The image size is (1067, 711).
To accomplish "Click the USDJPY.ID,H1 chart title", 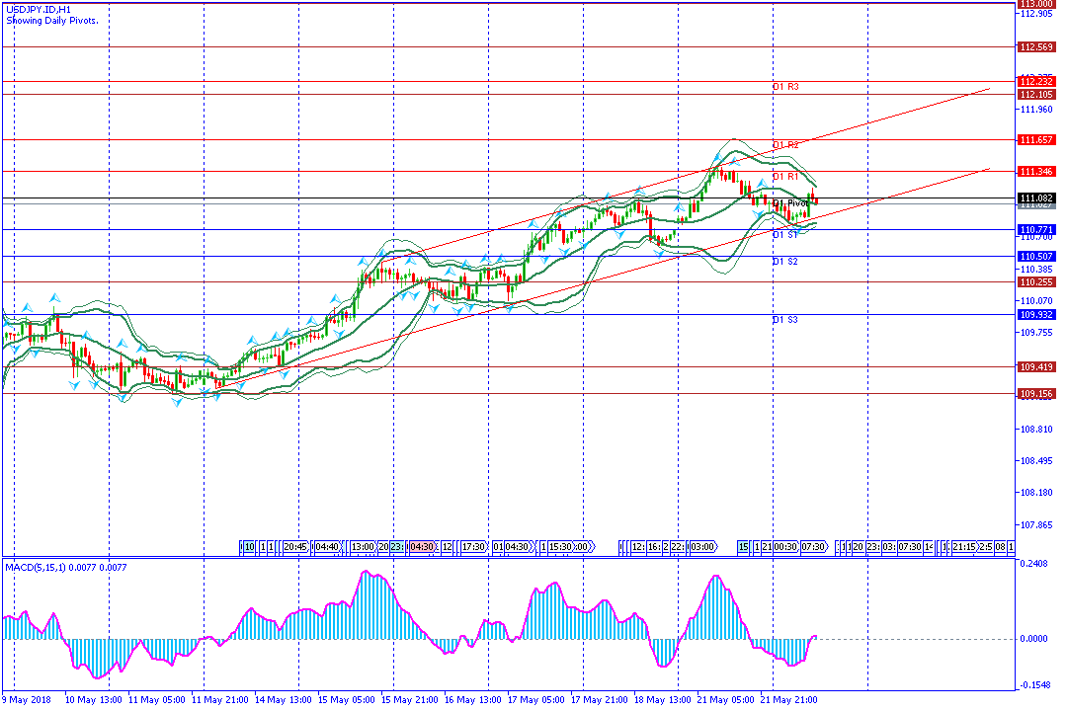I will point(38,9).
